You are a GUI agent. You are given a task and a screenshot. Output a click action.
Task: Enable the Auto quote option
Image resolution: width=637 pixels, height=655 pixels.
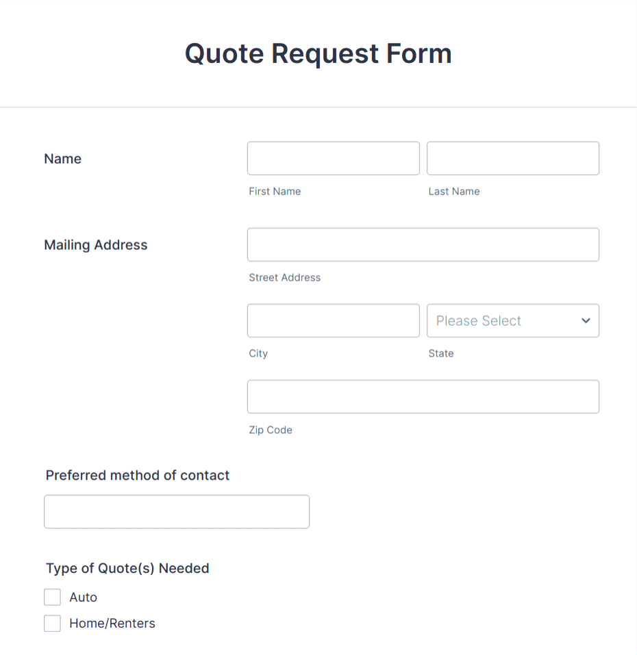coord(52,597)
